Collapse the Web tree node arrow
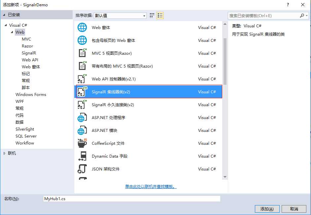The height and width of the screenshot is (215, 311). pos(12,32)
